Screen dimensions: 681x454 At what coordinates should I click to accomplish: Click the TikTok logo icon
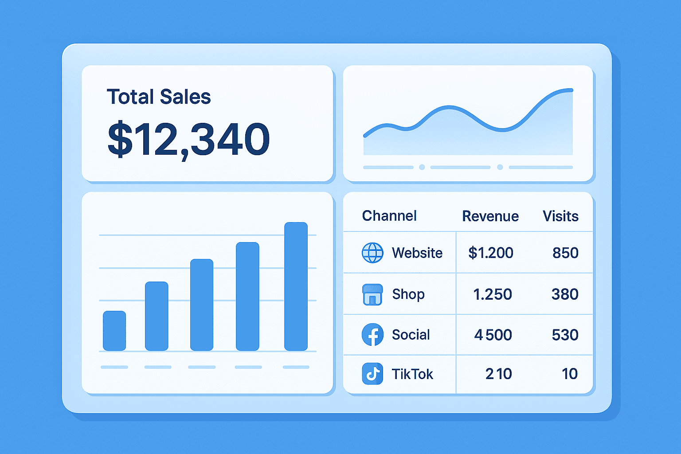[x=372, y=374]
